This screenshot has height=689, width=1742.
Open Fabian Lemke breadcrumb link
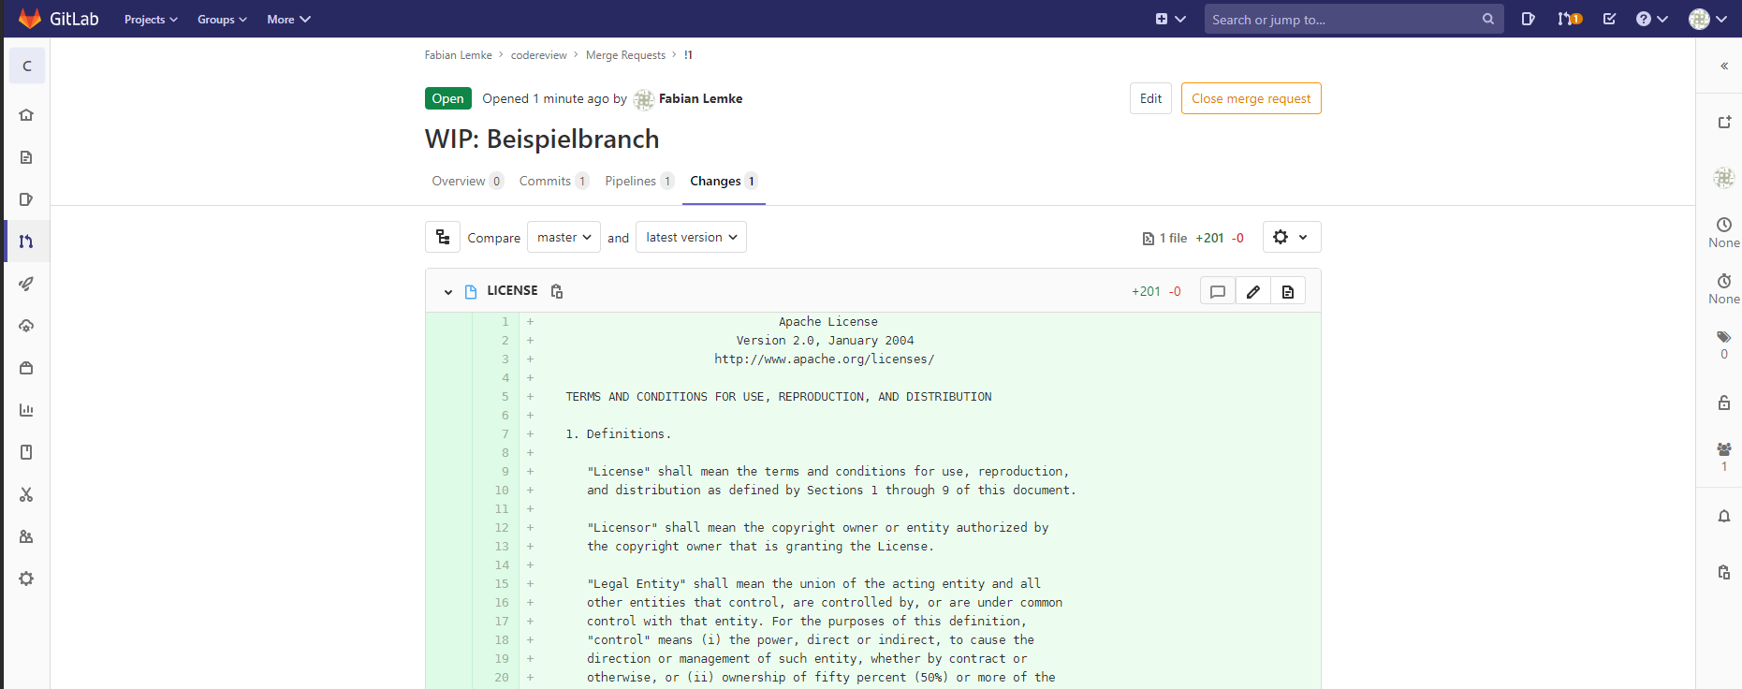458,55
